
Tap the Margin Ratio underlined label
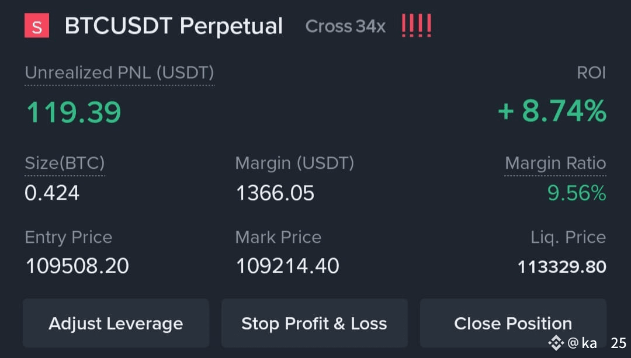pyautogui.click(x=556, y=163)
